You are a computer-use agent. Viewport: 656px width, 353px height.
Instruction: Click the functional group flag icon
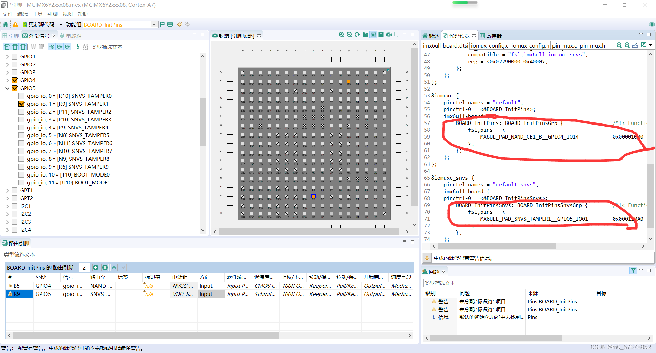click(x=162, y=24)
